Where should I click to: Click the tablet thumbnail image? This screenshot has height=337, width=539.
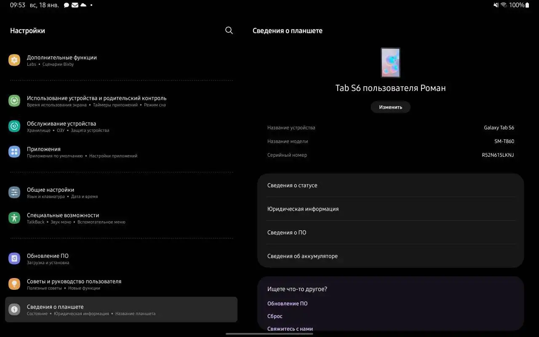pyautogui.click(x=390, y=62)
